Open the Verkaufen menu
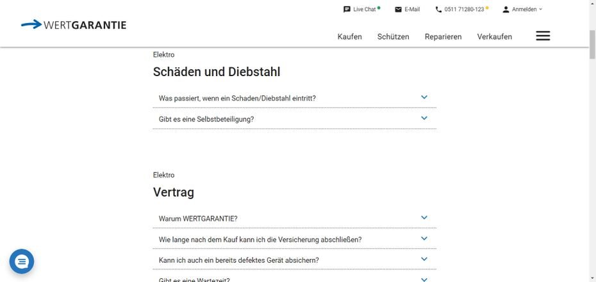 coord(495,36)
